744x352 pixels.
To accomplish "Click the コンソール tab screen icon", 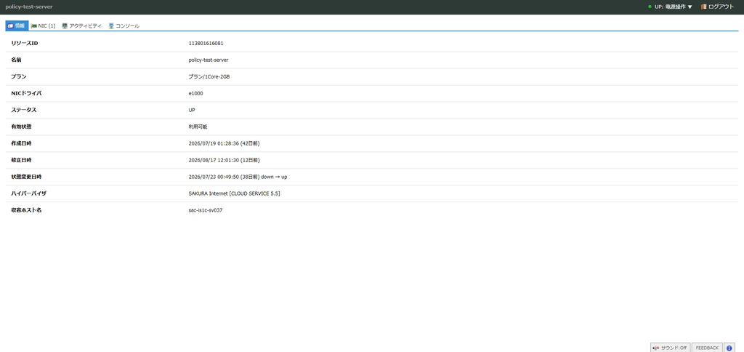I will pyautogui.click(x=111, y=25).
